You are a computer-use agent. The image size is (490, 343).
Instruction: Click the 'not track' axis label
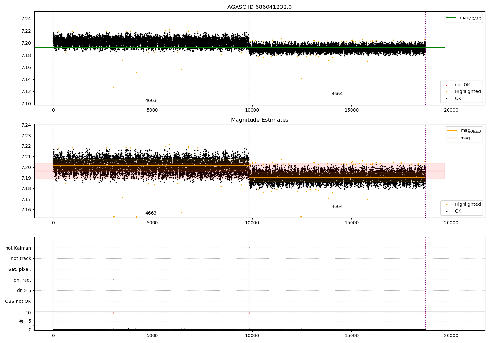(x=21, y=259)
